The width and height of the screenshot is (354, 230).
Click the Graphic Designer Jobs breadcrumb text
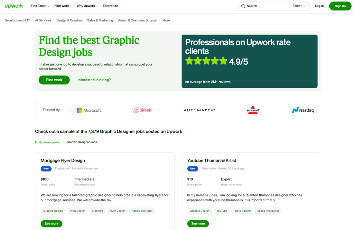pyautogui.click(x=82, y=142)
